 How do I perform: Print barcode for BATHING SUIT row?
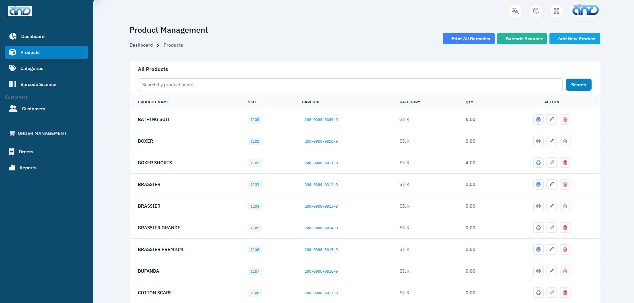[538, 119]
